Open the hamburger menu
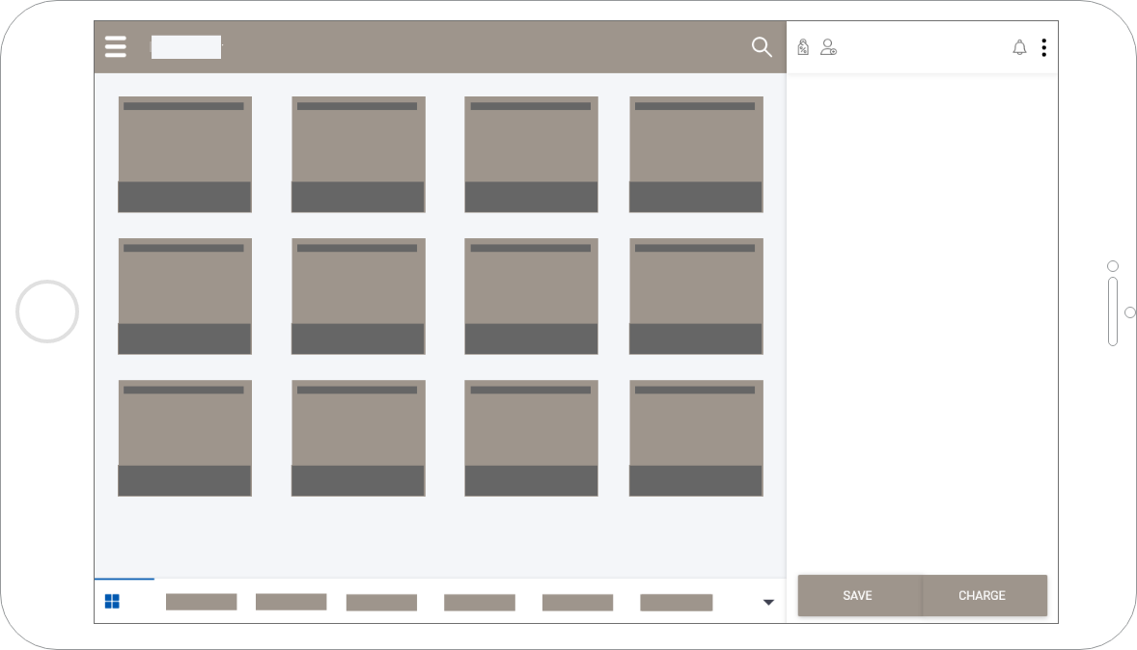Screen dimensions: 1137x650 [x=115, y=46]
